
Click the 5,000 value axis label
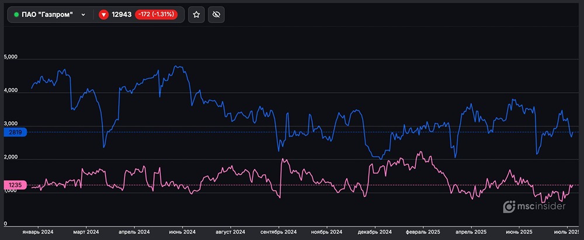click(x=12, y=58)
